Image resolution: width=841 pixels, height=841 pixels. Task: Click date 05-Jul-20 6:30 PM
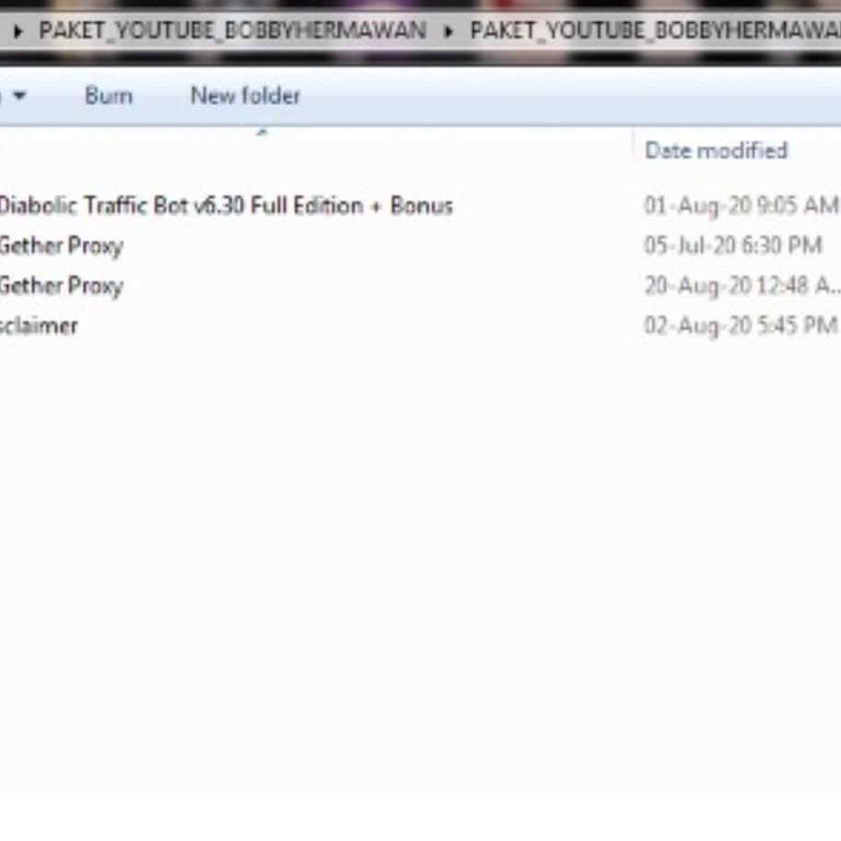pyautogui.click(x=732, y=246)
